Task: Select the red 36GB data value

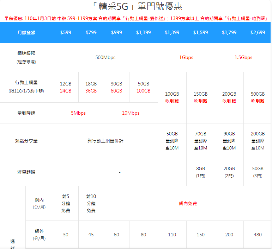Action: point(91,91)
